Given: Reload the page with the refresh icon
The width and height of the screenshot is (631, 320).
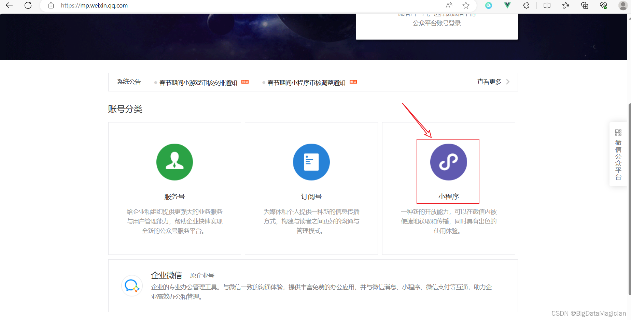Looking at the screenshot, I should [28, 5].
